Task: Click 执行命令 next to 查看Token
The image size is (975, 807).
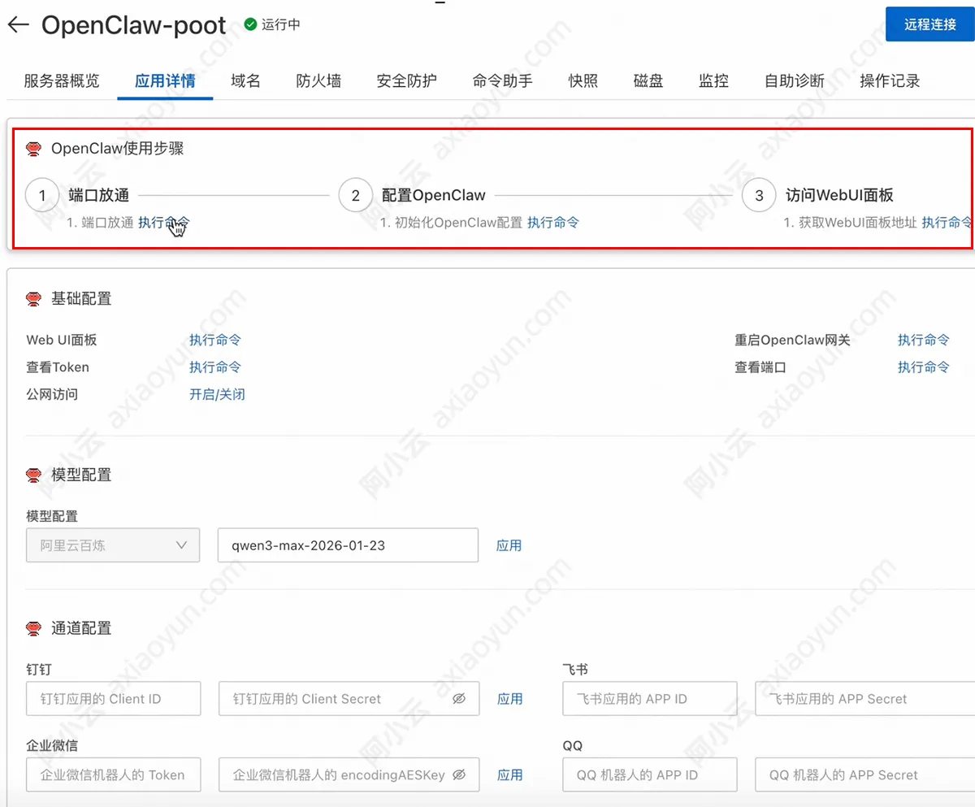Action: (x=214, y=367)
